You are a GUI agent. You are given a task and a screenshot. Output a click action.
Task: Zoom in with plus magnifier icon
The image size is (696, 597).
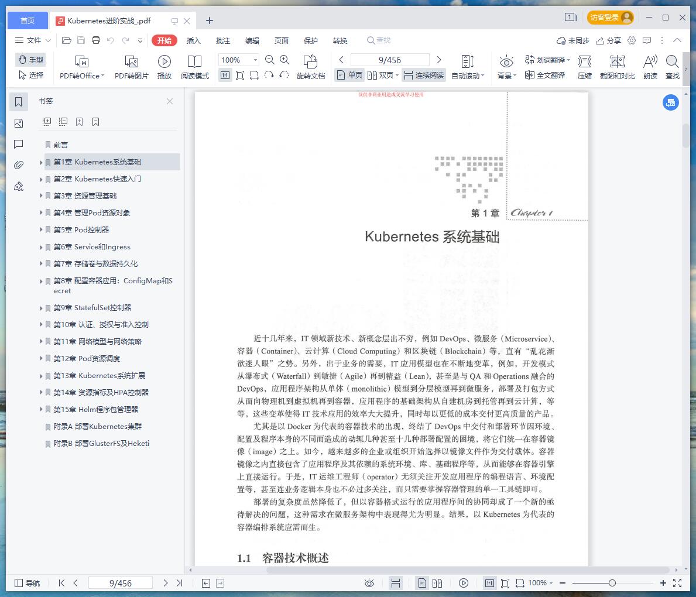pos(284,60)
